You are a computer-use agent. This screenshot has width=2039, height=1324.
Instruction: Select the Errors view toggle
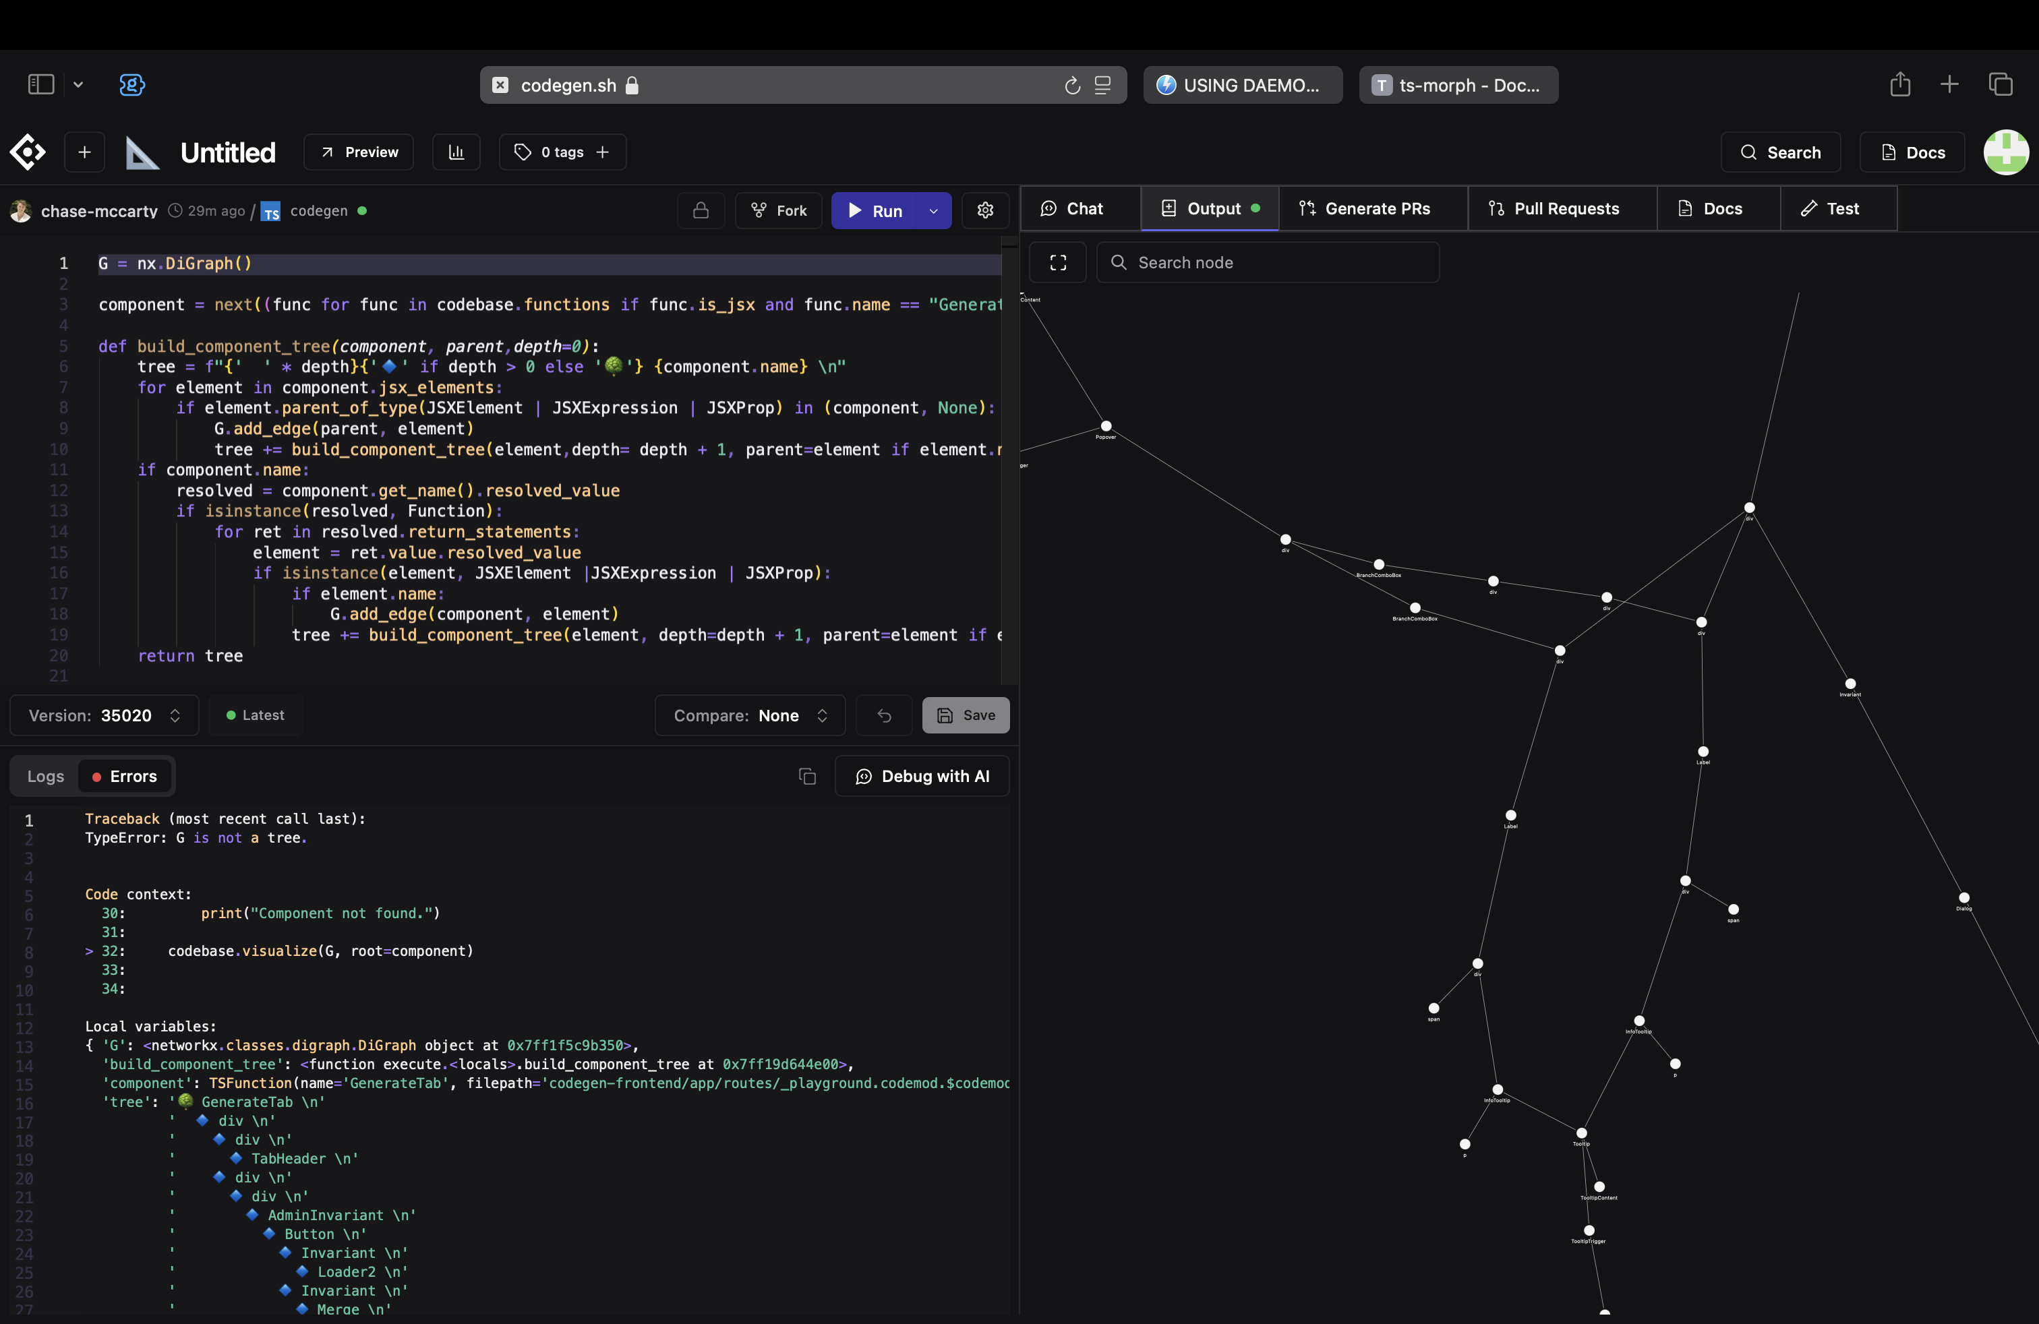[126, 776]
